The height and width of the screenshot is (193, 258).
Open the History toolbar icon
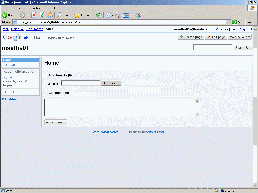[99, 15]
